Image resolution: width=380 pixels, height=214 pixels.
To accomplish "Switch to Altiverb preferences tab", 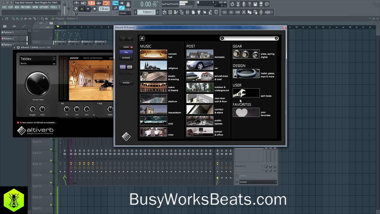I will tap(96, 58).
